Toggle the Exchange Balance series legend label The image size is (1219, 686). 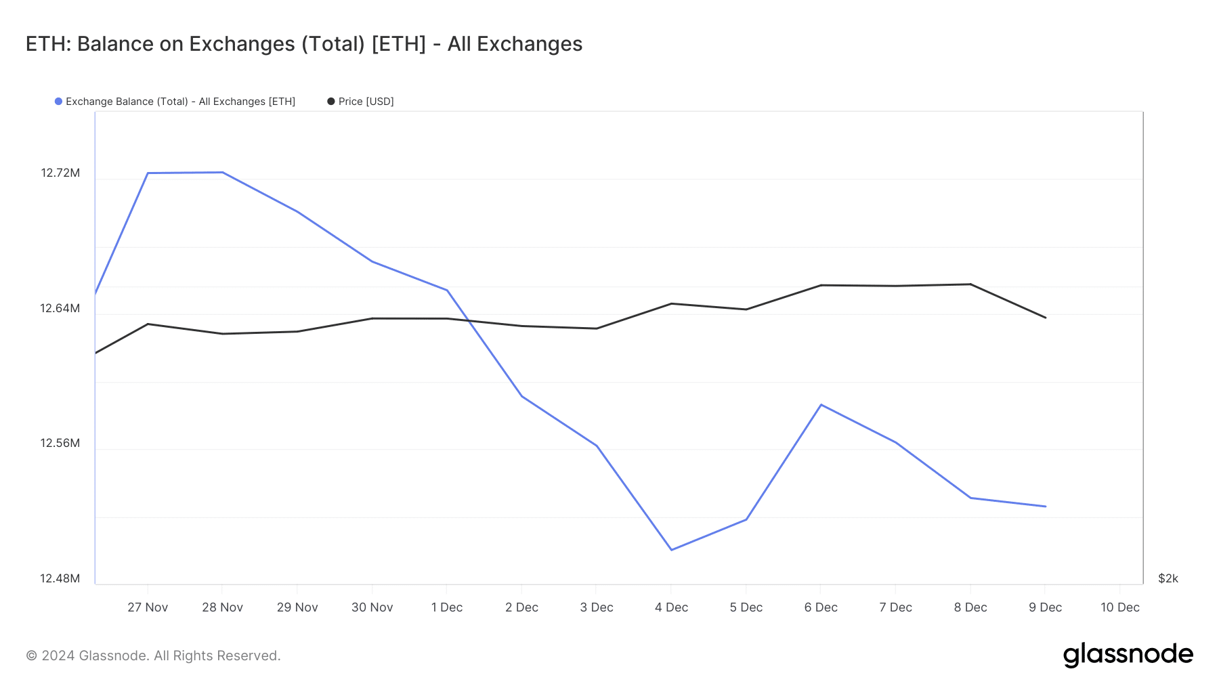click(x=180, y=102)
